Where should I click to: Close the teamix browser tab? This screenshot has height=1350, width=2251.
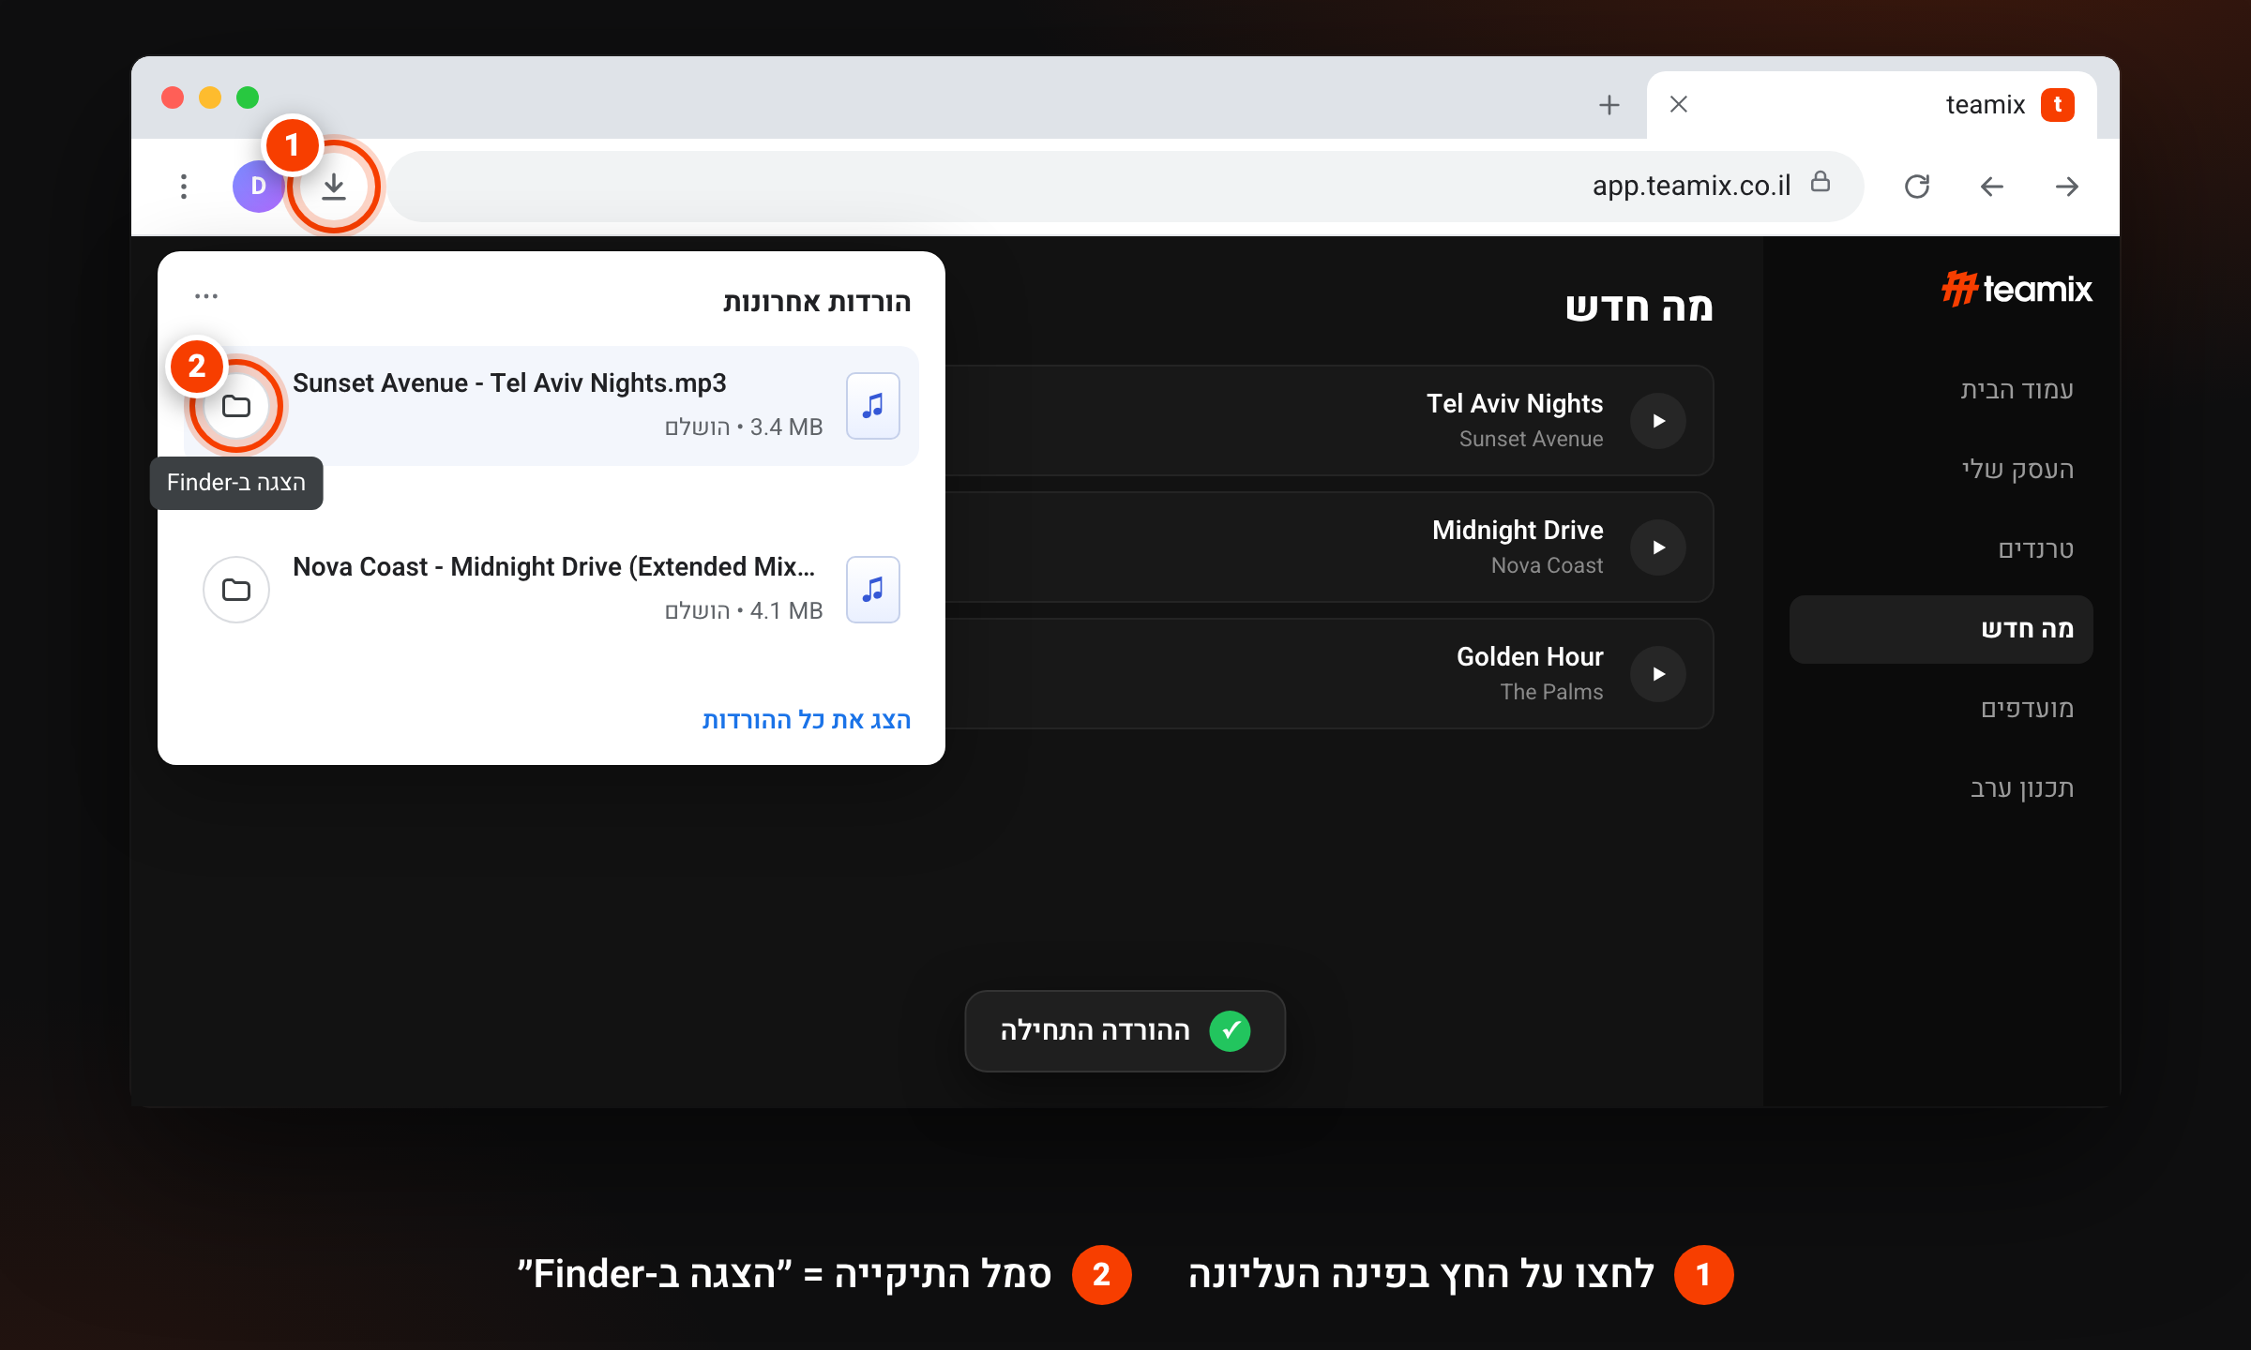[1679, 104]
